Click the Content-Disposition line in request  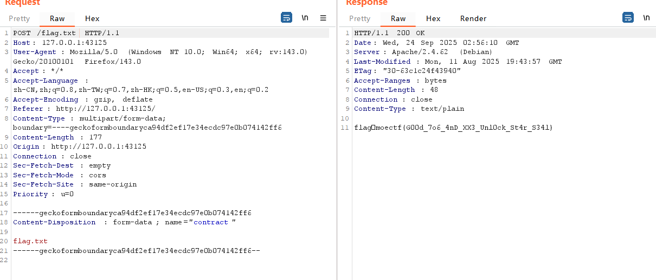[125, 222]
